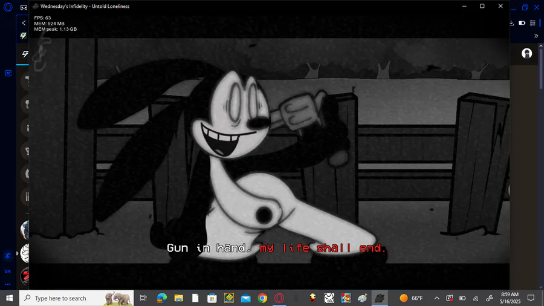This screenshot has height=306, width=544.
Task: Open the red-and-yellow face icon on taskbar
Action: 312,298
